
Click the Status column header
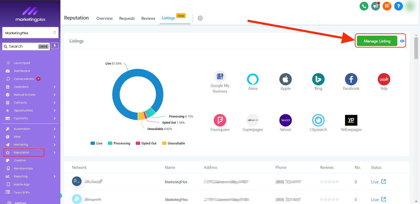[376, 167]
